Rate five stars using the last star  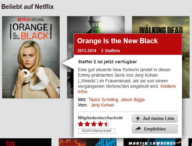tap(107, 124)
